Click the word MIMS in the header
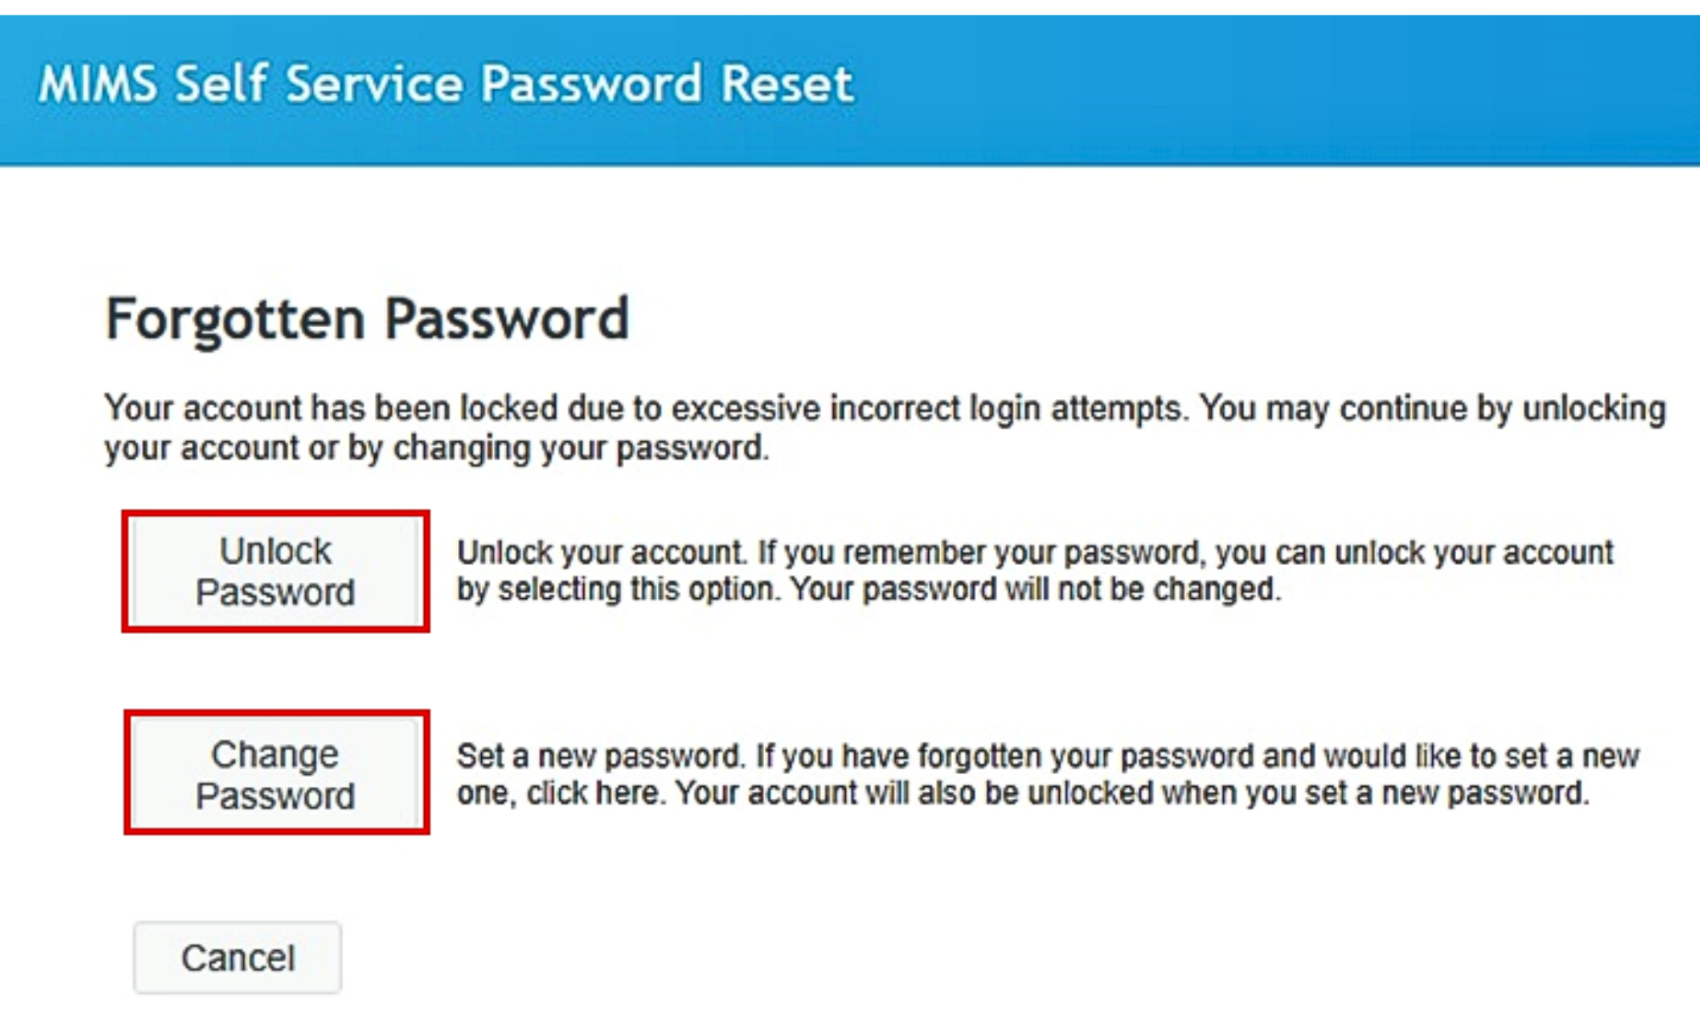 point(98,85)
